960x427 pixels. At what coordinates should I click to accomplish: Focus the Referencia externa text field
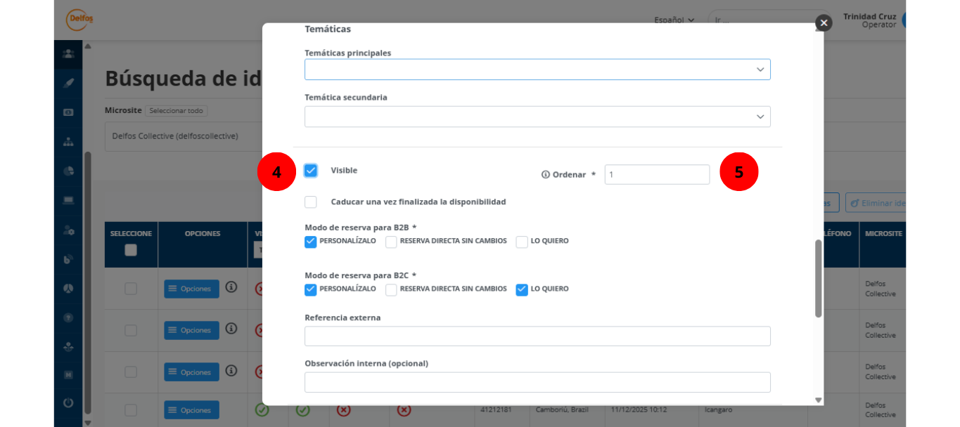(537, 336)
